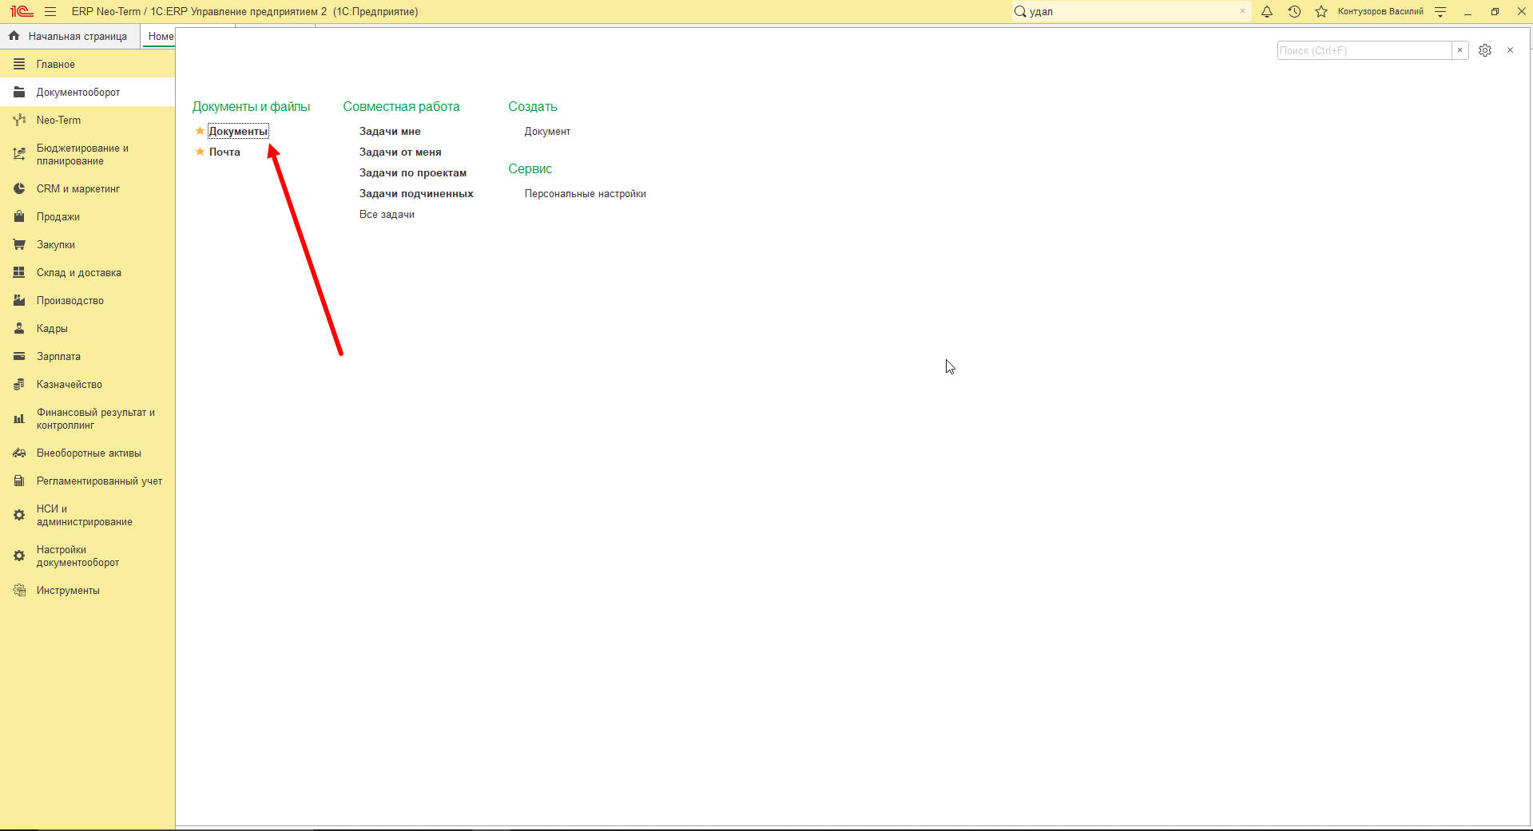Switch to the Home tab
1533x831 pixels.
[x=159, y=36]
